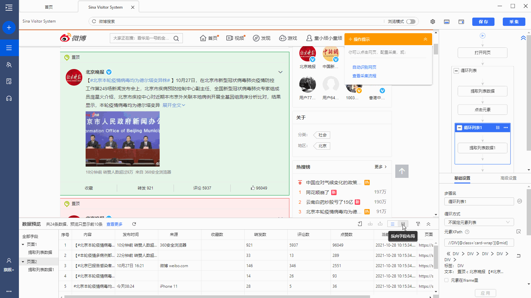Click the 元素XPath input field
This screenshot has height=298, width=531.
[x=479, y=243]
